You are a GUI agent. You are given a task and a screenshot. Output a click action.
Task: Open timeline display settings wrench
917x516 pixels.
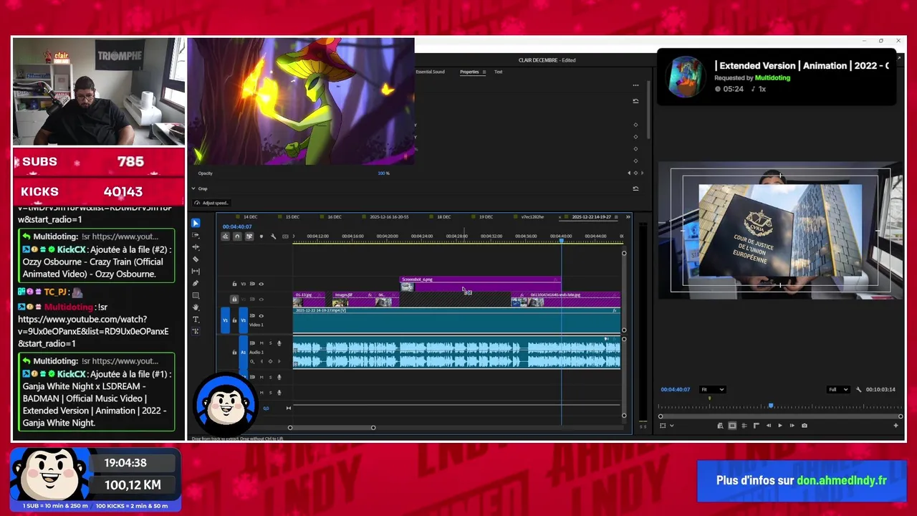(x=273, y=236)
